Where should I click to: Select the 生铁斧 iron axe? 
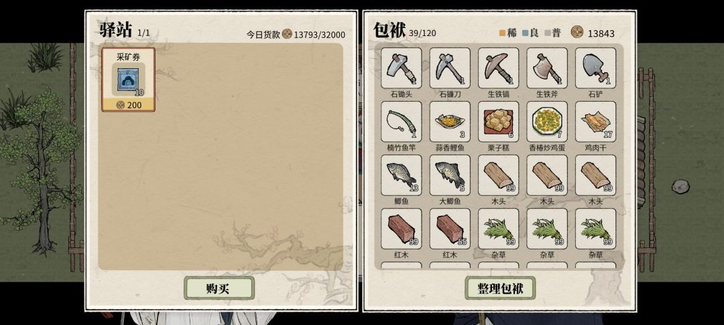coord(547,68)
